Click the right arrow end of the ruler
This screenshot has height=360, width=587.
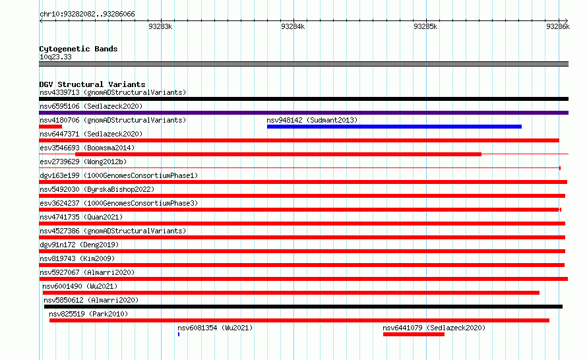pos(567,20)
